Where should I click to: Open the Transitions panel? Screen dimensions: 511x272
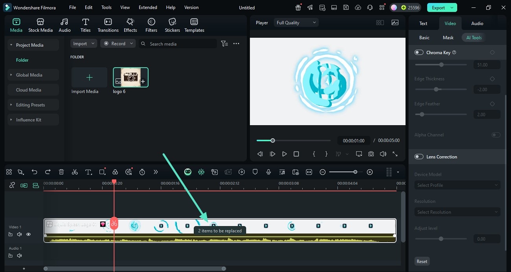pos(108,26)
